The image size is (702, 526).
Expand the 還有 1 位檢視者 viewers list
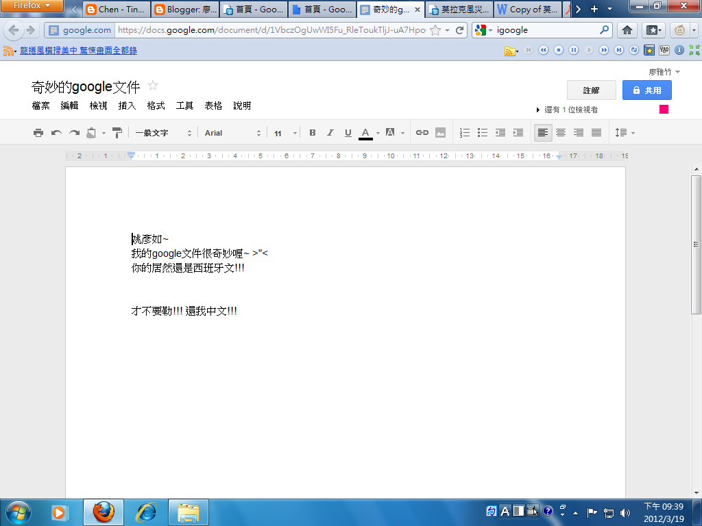click(567, 110)
